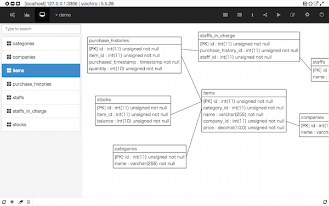The height and width of the screenshot is (206, 329).
Task: Expand the demo database dropdown
Action: click(x=63, y=15)
